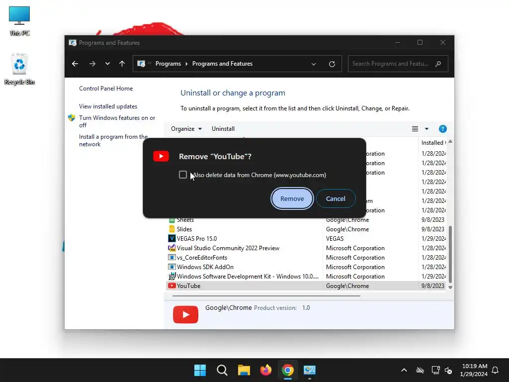Click the network status tray icon
This screenshot has height=382, width=509.
(x=435, y=370)
